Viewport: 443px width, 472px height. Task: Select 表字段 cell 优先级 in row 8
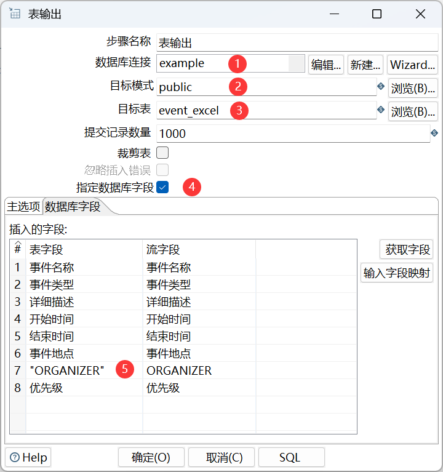coord(84,388)
